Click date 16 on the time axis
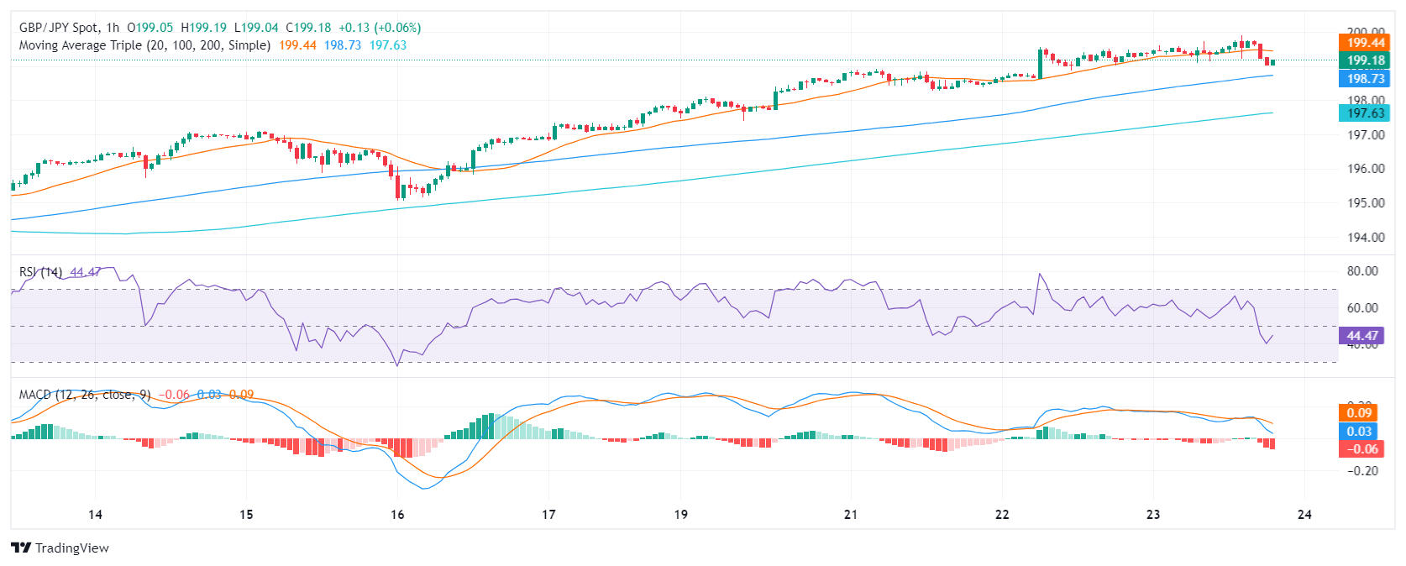 point(397,515)
